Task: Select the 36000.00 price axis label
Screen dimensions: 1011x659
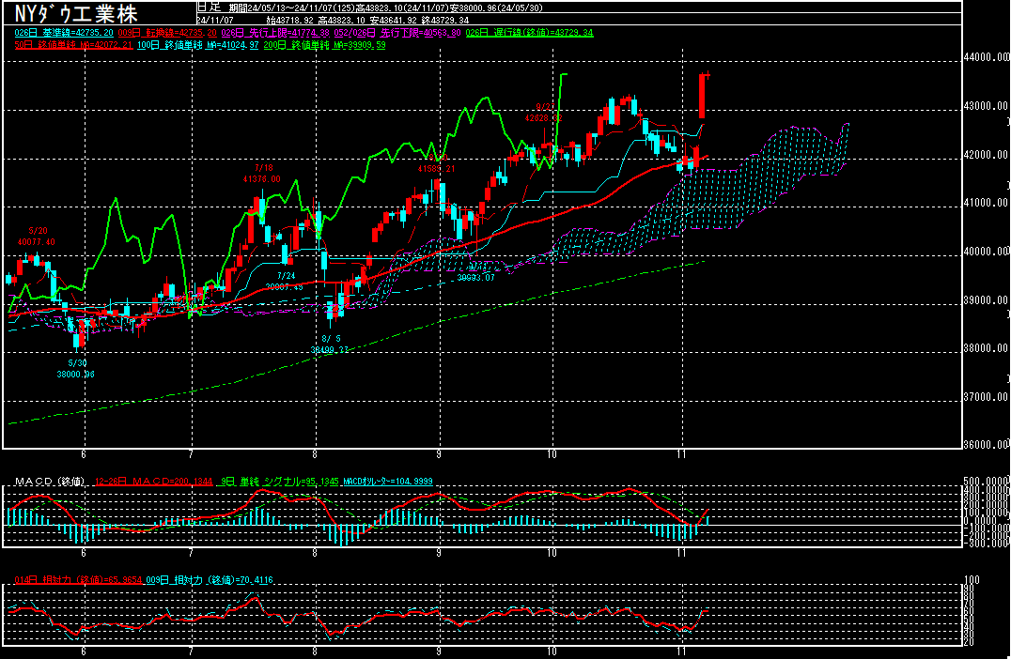Action: pos(987,444)
